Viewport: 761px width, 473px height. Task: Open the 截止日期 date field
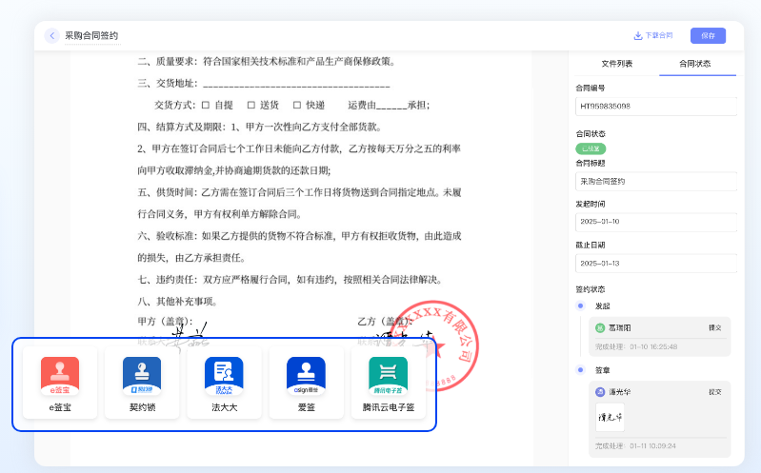(x=656, y=263)
